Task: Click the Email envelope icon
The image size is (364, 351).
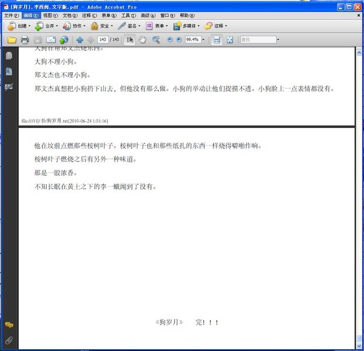Action: [51, 40]
